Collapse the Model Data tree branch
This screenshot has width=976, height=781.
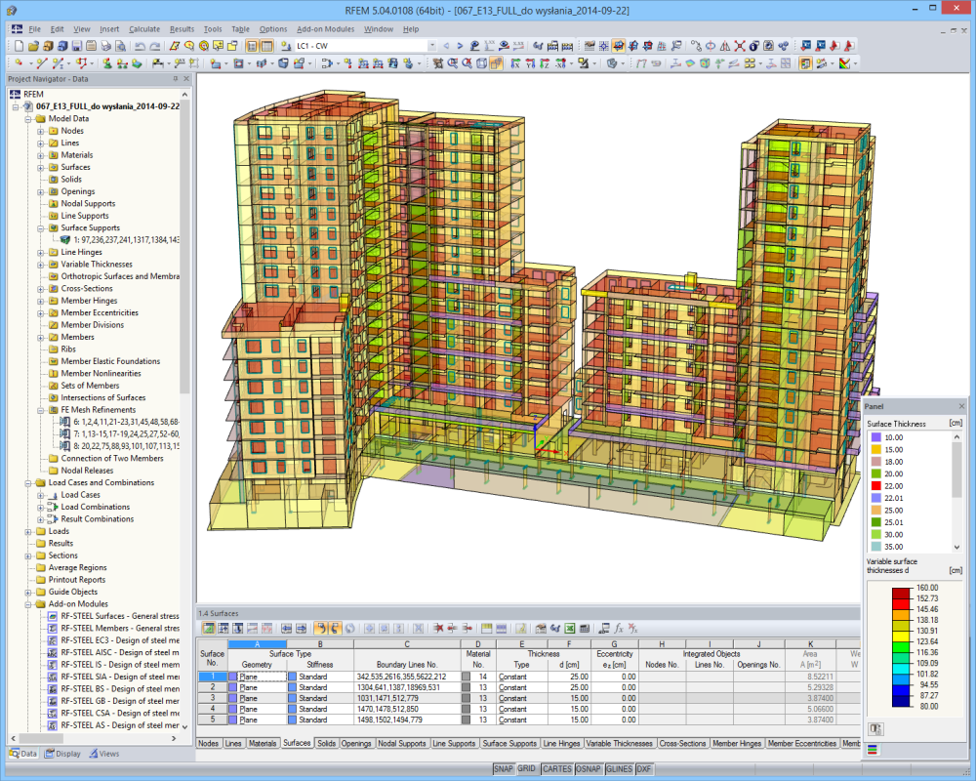pyautogui.click(x=27, y=118)
